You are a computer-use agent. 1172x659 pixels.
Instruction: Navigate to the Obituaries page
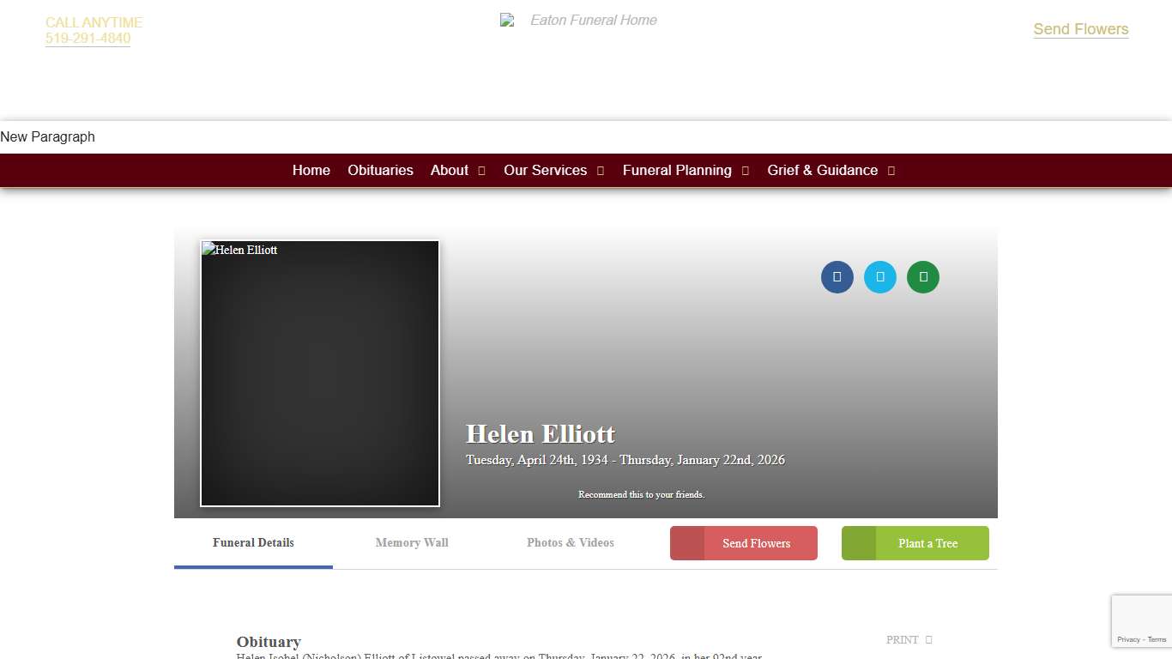[380, 170]
